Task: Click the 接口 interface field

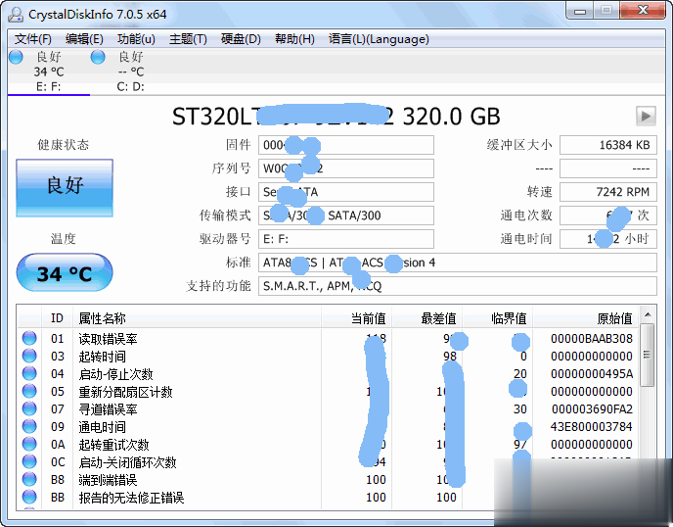Action: [x=346, y=192]
